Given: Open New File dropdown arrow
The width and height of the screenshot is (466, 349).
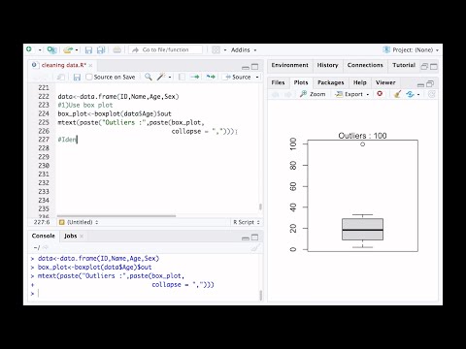Looking at the screenshot, I should (40, 50).
